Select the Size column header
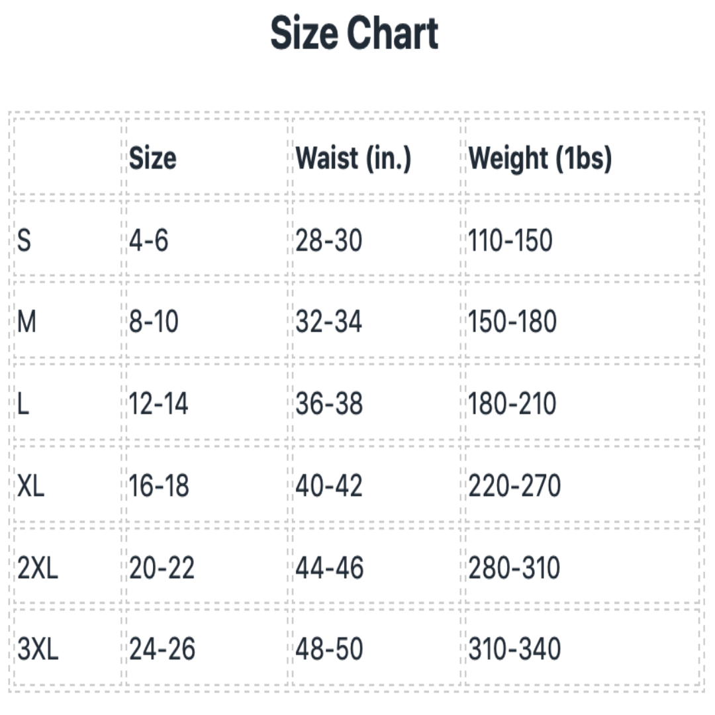715x715 pixels. click(x=152, y=158)
